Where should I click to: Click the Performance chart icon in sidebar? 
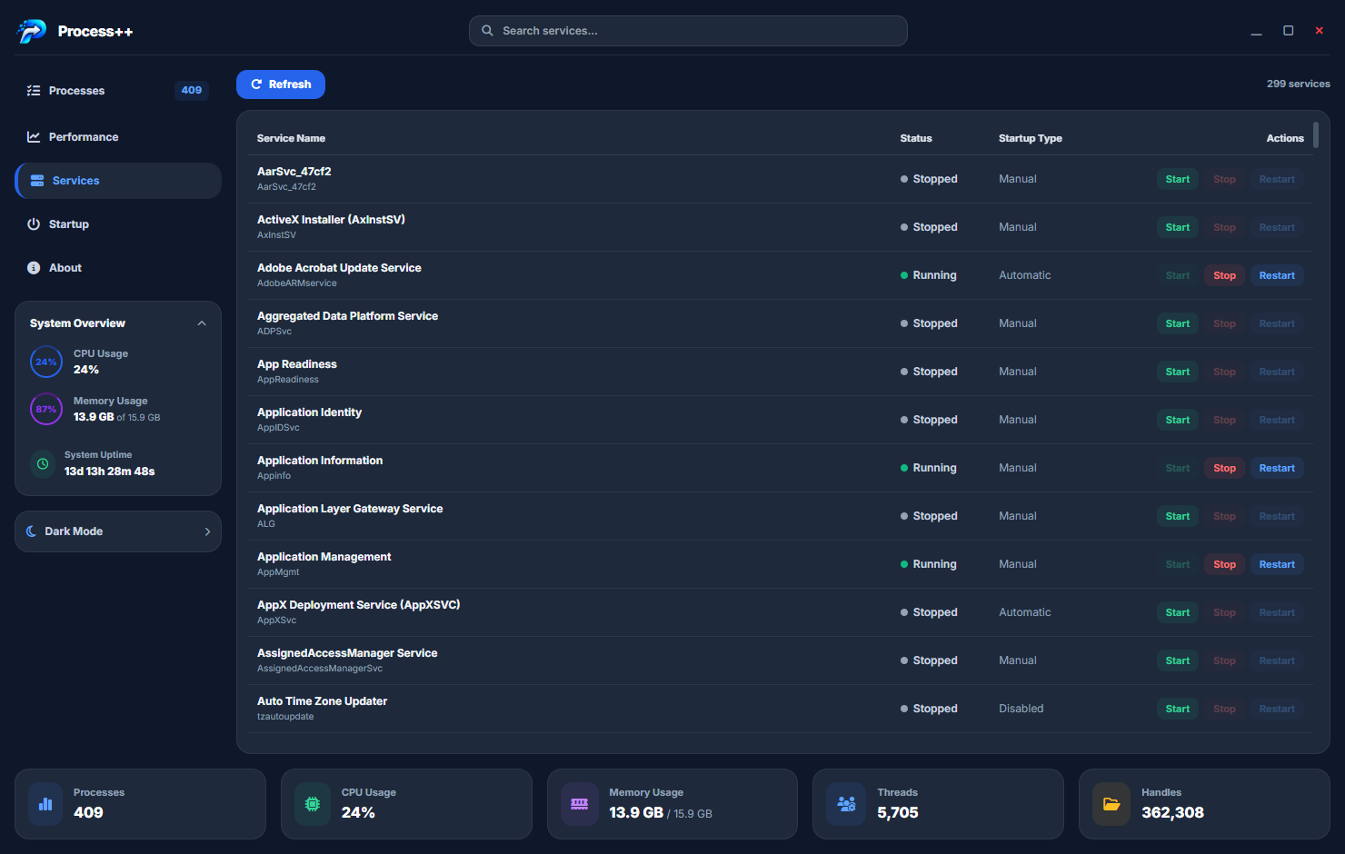tap(34, 137)
